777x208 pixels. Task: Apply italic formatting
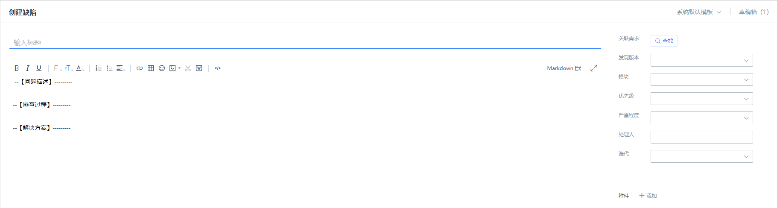28,68
